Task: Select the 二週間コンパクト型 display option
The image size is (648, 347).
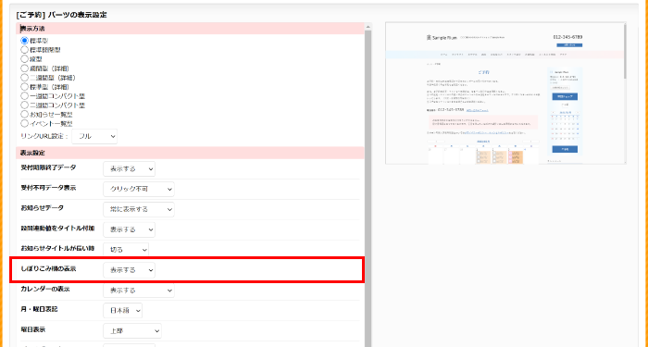Action: tap(24, 105)
